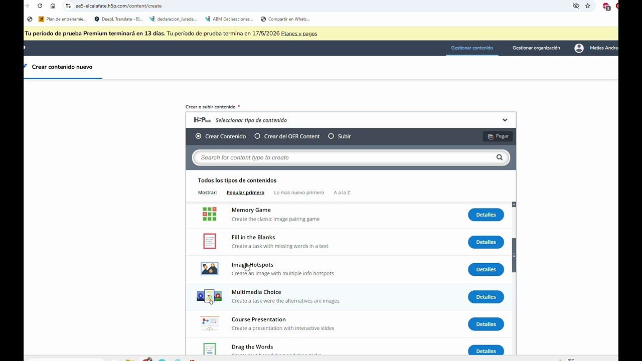Pick the Multimedia Choice icon
Viewport: 642px width, 361px height.
tap(209, 296)
